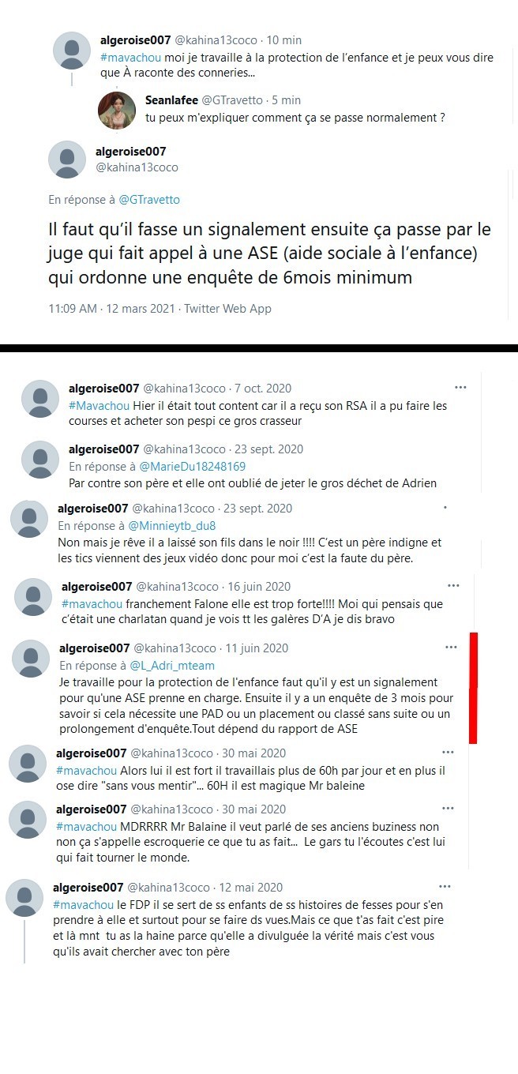Image resolution: width=518 pixels, height=1074 pixels.
Task: Click the avatar on the 16 juin 2020 tweet
Action: pyautogui.click(x=33, y=598)
